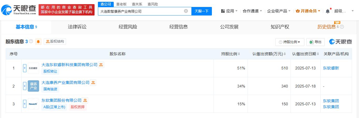
Task: Open equity chart icon for 大连康养产业集团
Action: [x=93, y=83]
